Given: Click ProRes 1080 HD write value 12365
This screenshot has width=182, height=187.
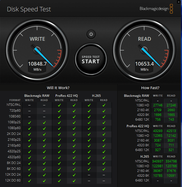Looking at the screenshot, I should [158, 135].
